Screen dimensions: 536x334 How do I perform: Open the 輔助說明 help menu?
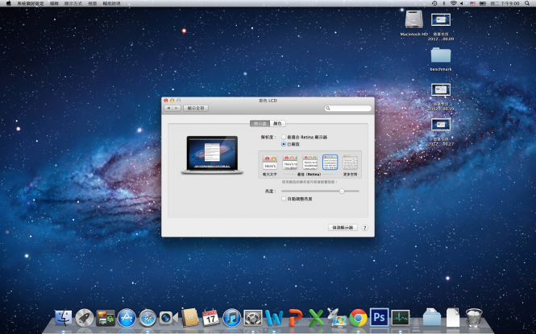click(111, 3)
